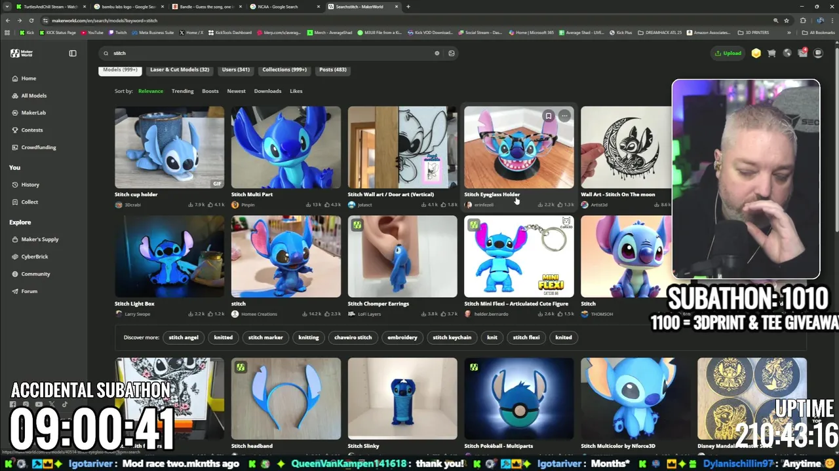The image size is (839, 471).
Task: Open the Stitch Mini Flexi thumbnail
Action: tap(519, 256)
